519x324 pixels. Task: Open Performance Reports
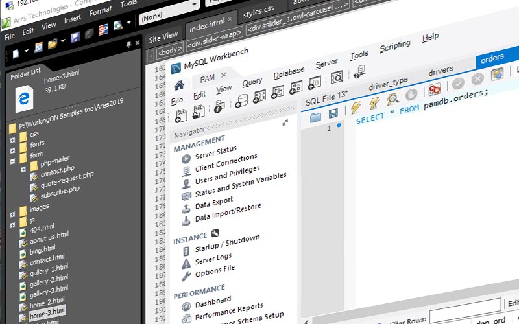click(229, 312)
